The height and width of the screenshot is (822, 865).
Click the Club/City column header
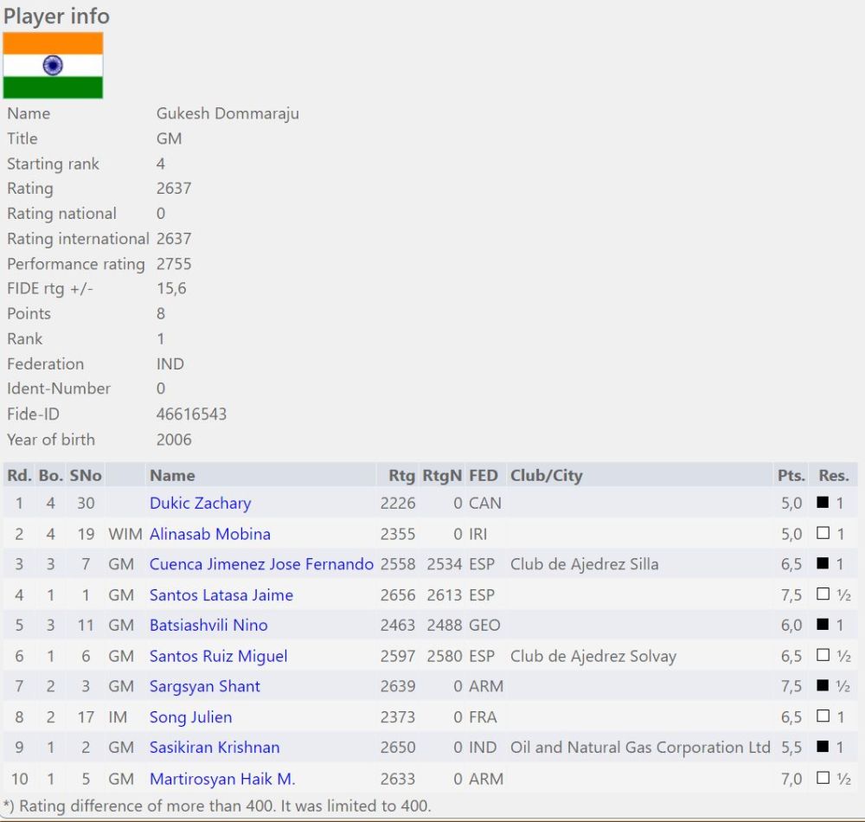[x=546, y=475]
